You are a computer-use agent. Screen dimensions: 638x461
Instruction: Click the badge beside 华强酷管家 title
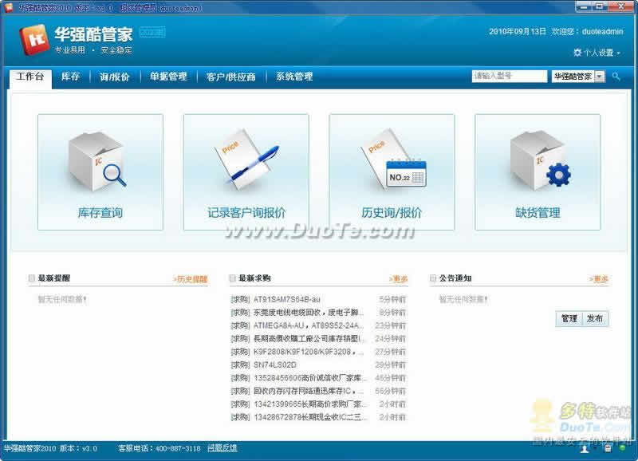coord(152,32)
